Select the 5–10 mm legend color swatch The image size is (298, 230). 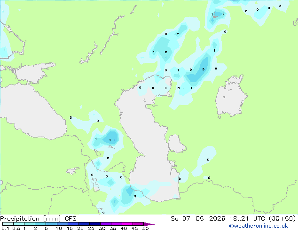coord(51,224)
